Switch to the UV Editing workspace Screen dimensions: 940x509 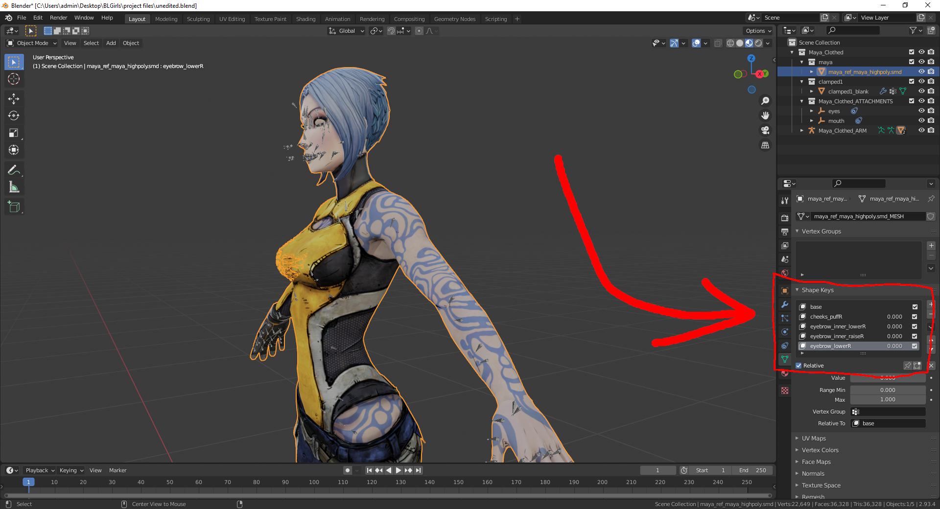pyautogui.click(x=232, y=19)
